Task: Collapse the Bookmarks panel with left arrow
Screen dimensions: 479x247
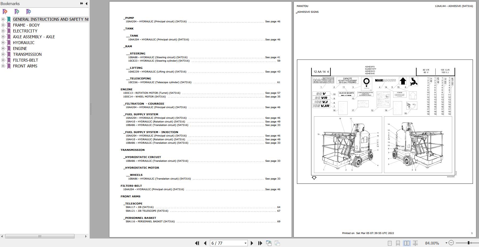Action: (86, 3)
